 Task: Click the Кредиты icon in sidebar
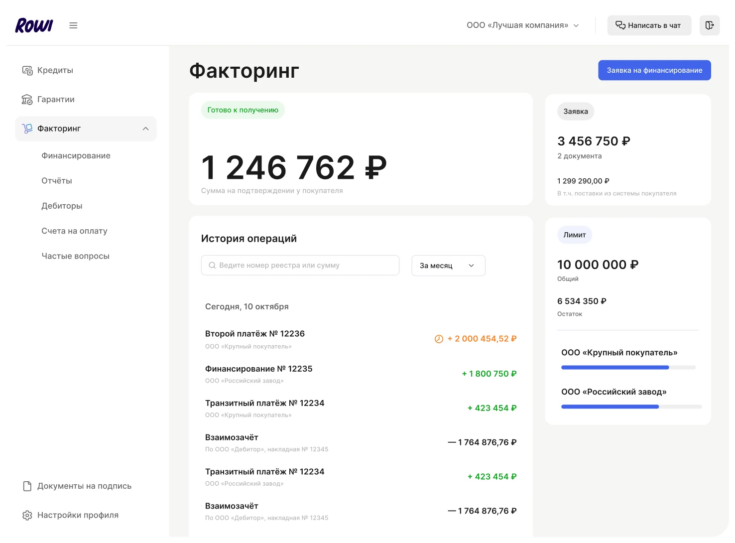point(27,70)
